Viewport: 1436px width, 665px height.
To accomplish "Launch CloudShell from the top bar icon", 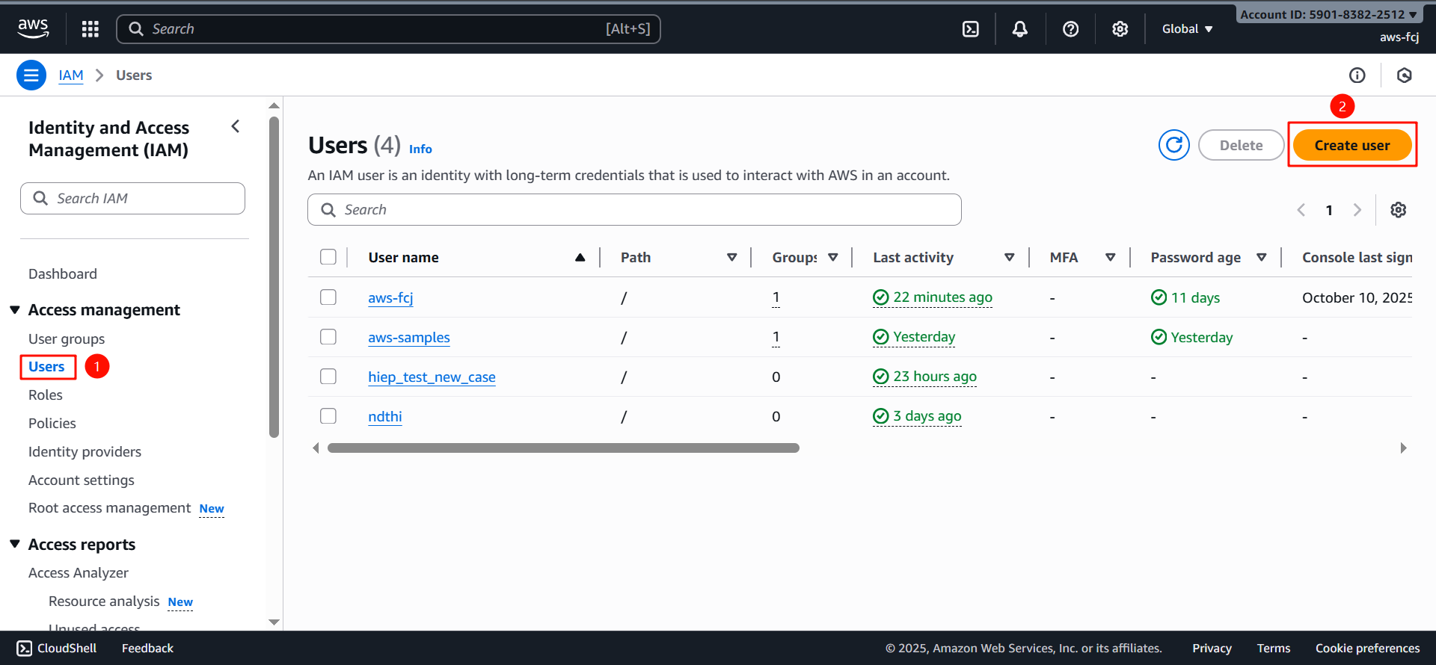I will coord(970,28).
